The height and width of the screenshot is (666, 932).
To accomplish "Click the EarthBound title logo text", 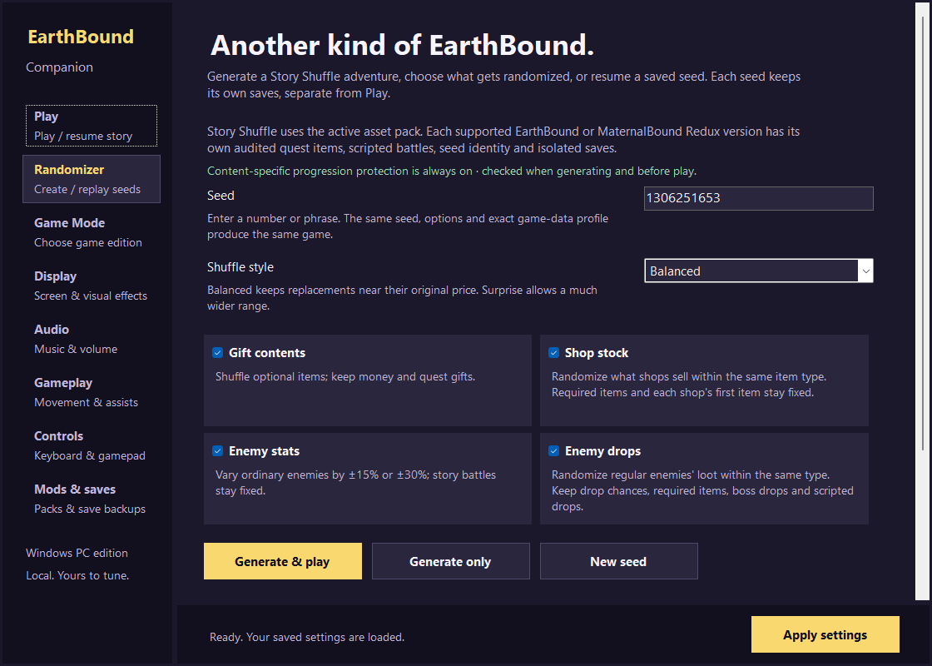I will [81, 37].
